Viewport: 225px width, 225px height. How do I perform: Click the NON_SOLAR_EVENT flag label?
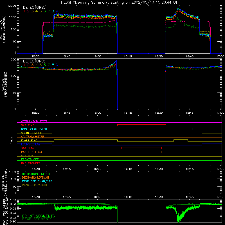pyautogui.click(x=34, y=129)
